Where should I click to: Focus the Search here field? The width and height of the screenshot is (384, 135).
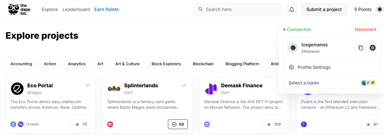coord(238,9)
